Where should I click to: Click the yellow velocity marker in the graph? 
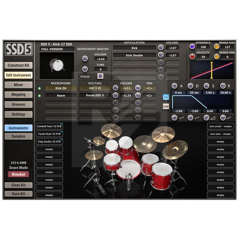(212, 70)
